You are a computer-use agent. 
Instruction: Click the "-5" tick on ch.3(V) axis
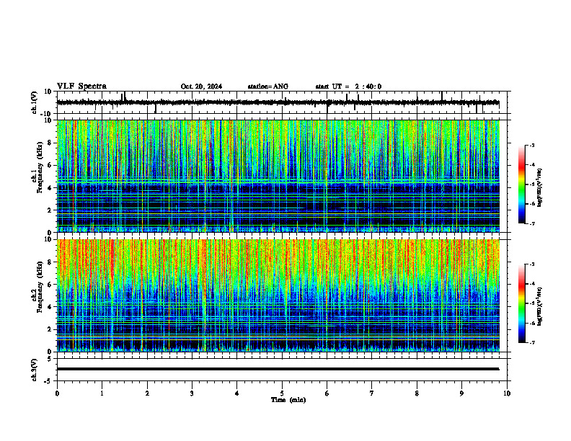point(49,381)
